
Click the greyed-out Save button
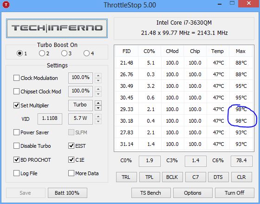(26, 193)
